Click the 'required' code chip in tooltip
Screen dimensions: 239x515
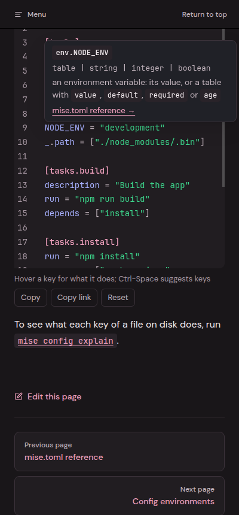pyautogui.click(x=167, y=95)
